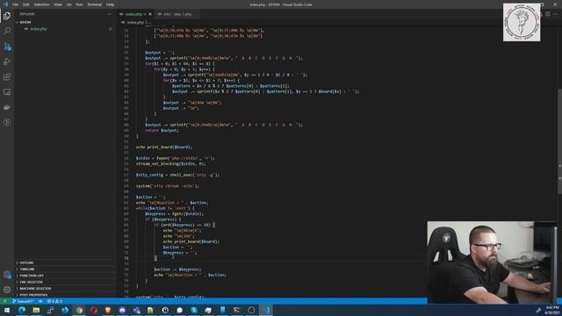Click index.php in the breadcrumb bar
This screenshot has height=316, width=562.
pyautogui.click(x=135, y=22)
